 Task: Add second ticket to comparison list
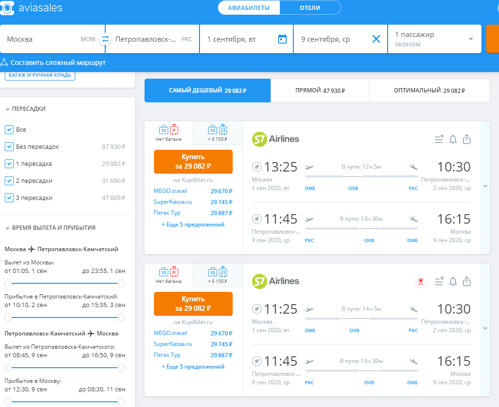click(439, 281)
